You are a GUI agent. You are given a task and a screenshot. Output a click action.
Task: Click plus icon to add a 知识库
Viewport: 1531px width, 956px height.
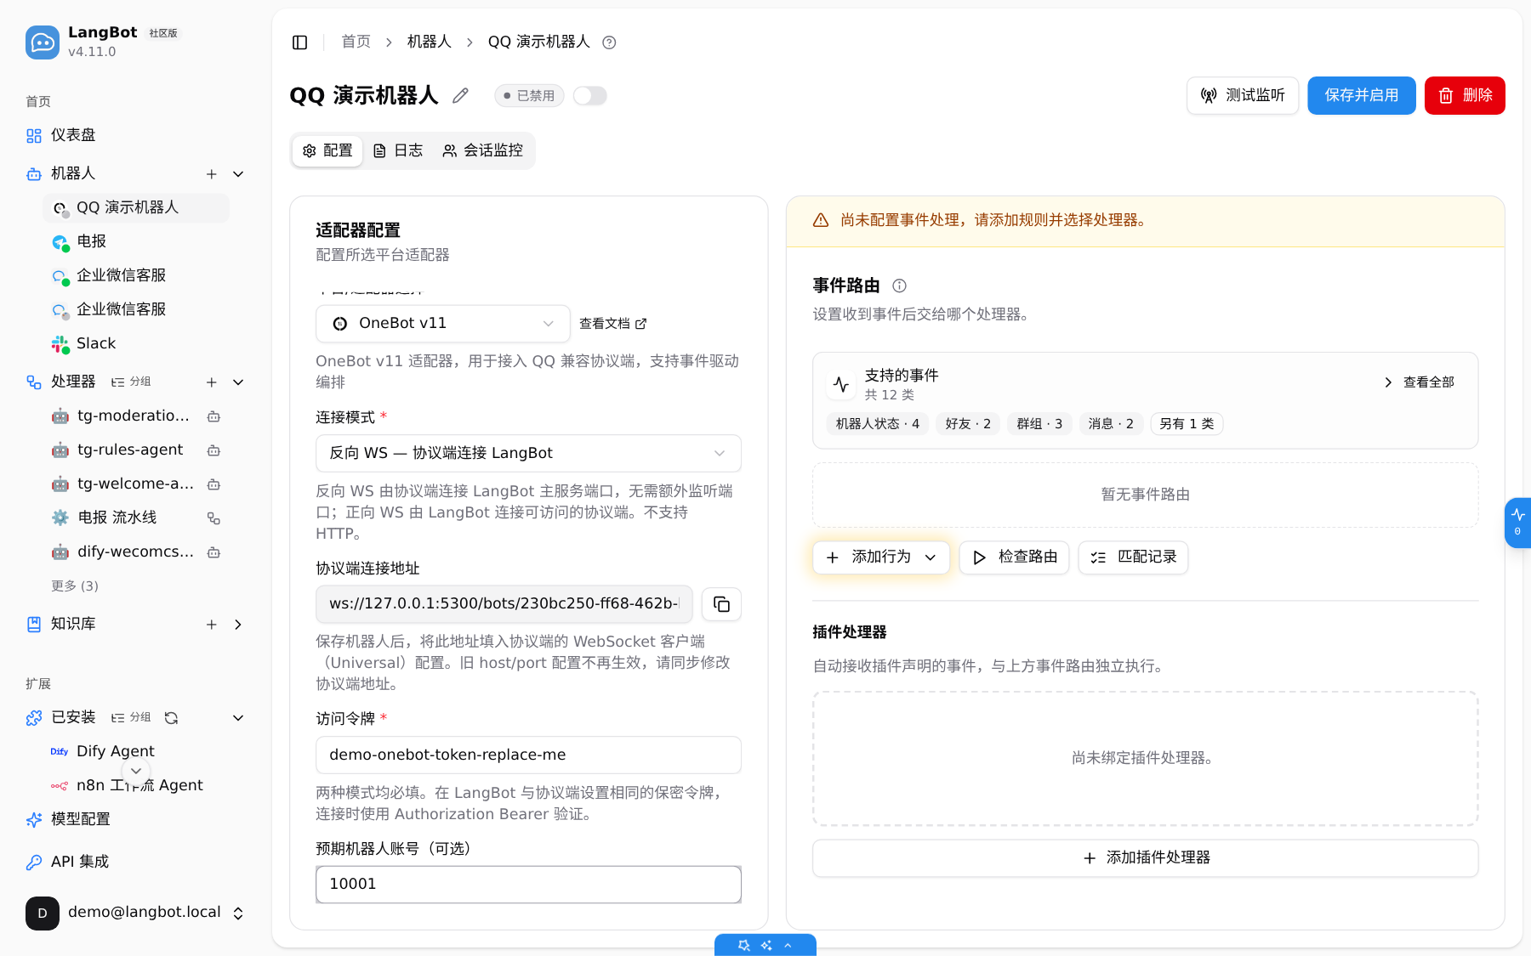pos(212,625)
